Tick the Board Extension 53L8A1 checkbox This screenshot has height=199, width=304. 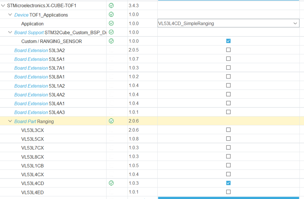tap(229, 77)
